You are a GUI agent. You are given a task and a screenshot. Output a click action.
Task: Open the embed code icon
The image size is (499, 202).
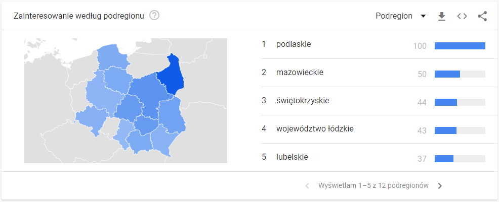click(x=462, y=16)
